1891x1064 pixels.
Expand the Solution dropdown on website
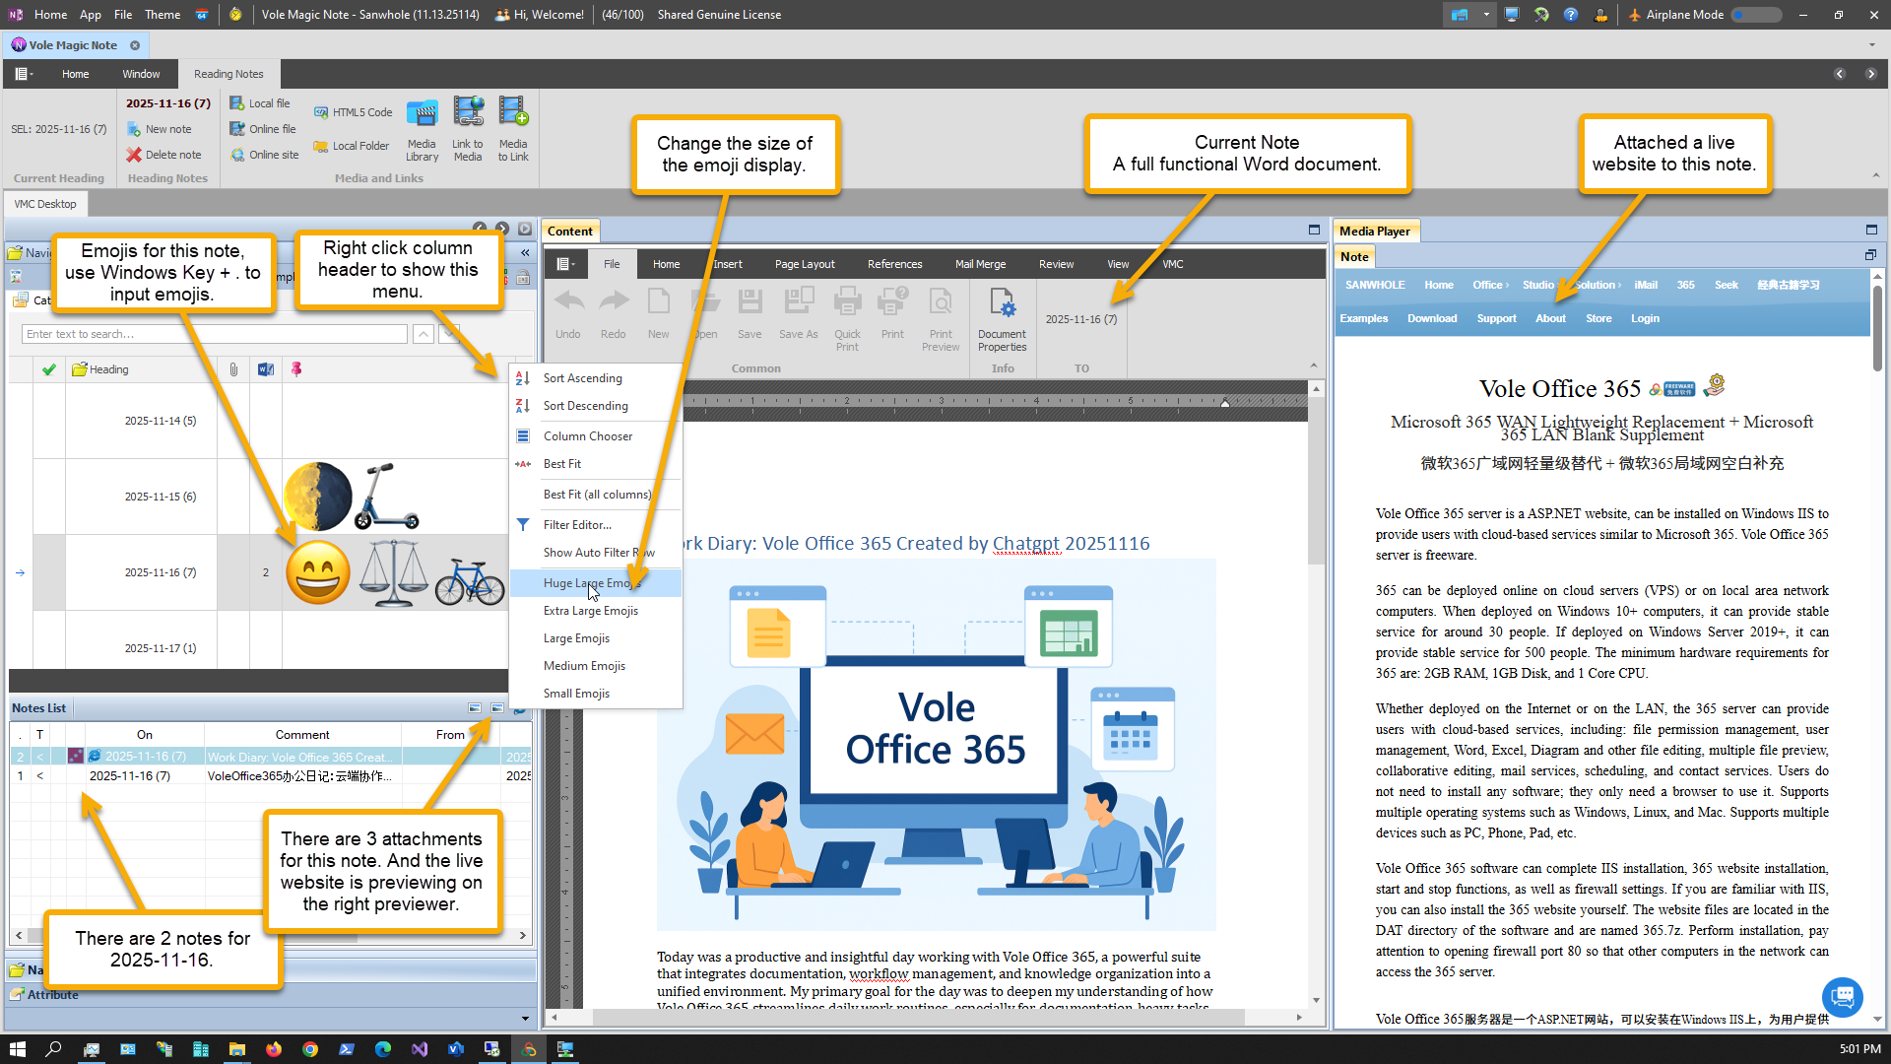click(x=1598, y=285)
